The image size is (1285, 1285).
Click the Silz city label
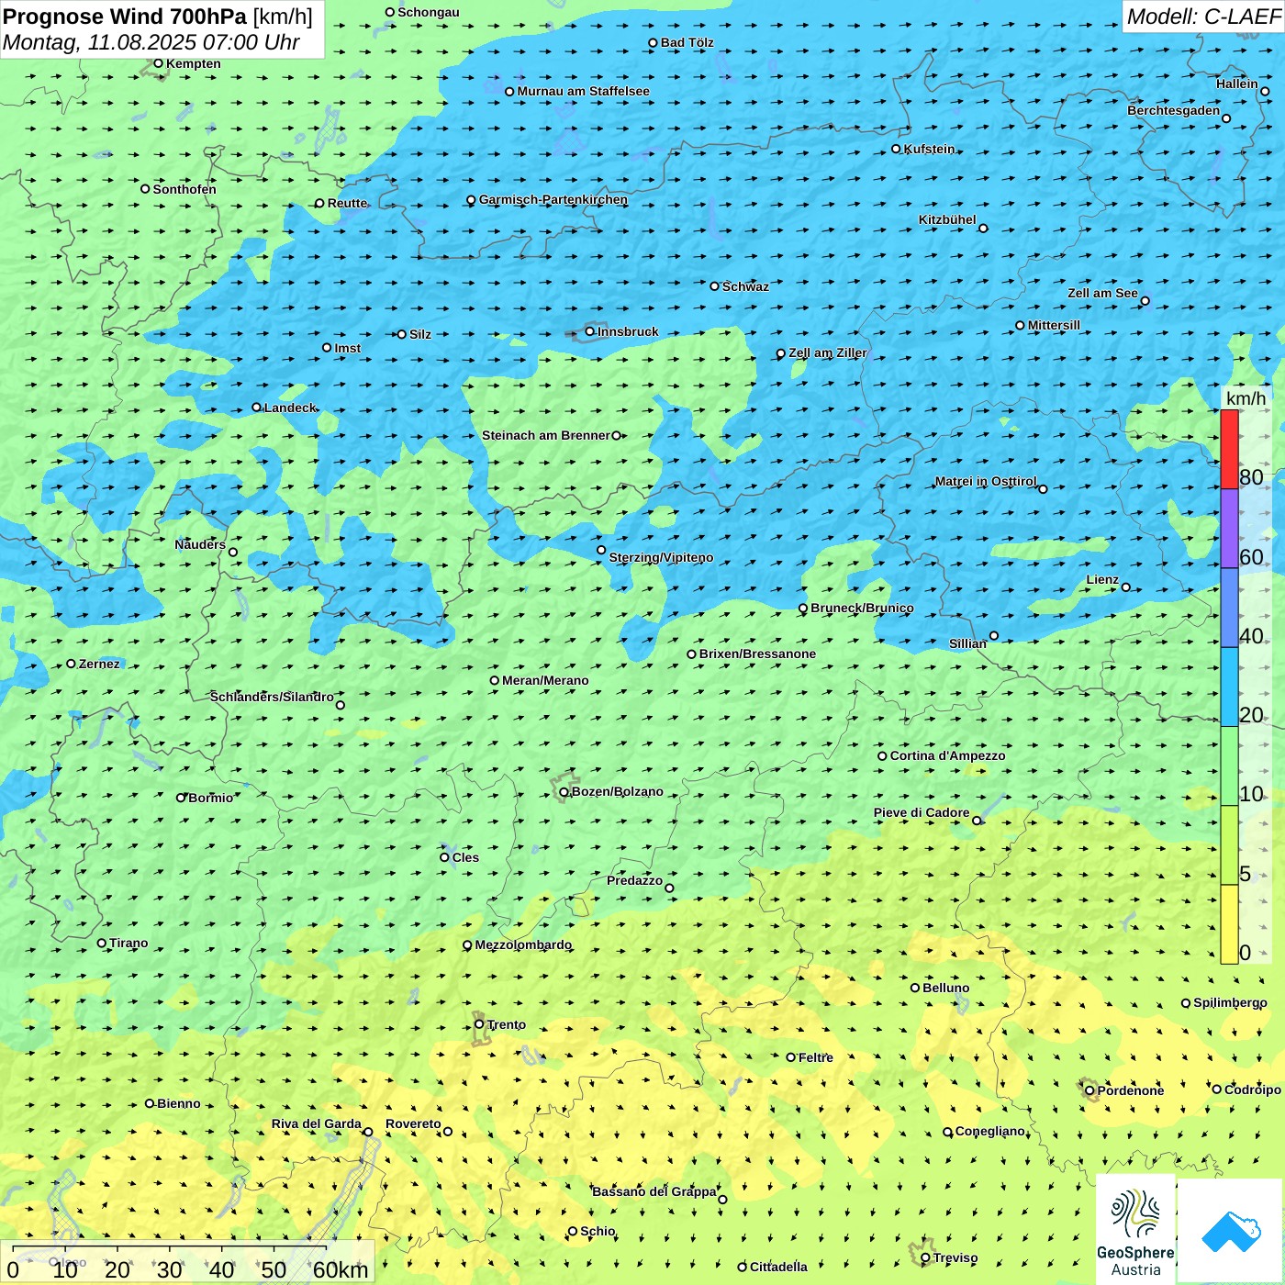click(x=420, y=334)
